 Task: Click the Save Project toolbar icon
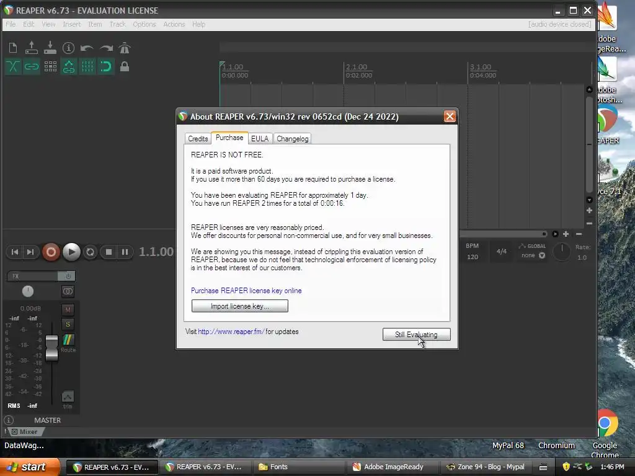coord(50,48)
